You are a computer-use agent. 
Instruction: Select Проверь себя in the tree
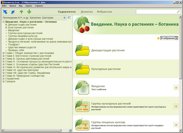[16, 50]
